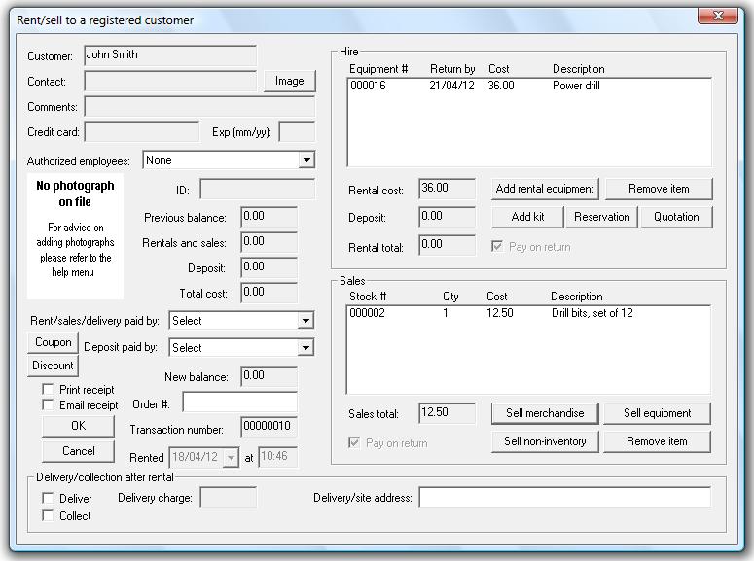The image size is (754, 561).
Task: Enable the Print receipt checkbox
Action: point(48,390)
